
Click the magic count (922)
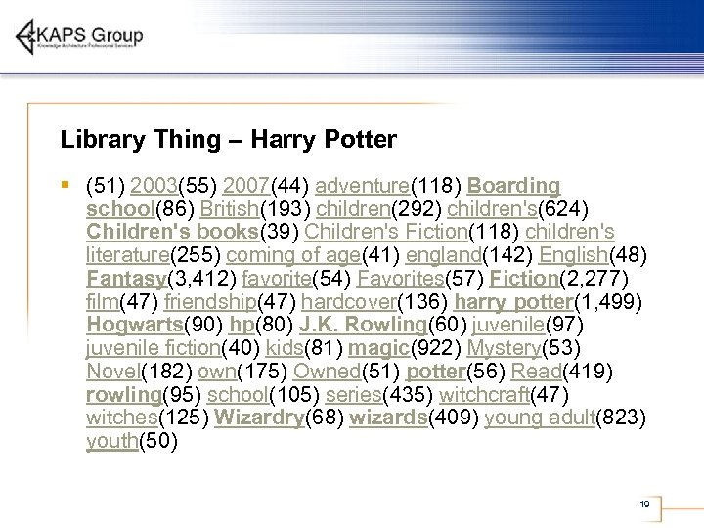pyautogui.click(x=436, y=348)
